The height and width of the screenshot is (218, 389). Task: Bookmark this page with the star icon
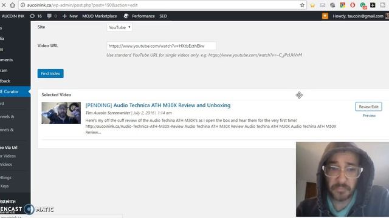(x=302, y=5)
